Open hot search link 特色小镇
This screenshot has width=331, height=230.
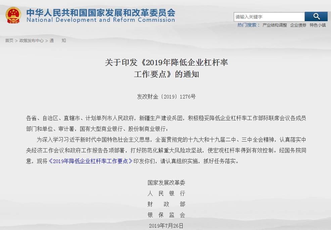click(x=318, y=25)
